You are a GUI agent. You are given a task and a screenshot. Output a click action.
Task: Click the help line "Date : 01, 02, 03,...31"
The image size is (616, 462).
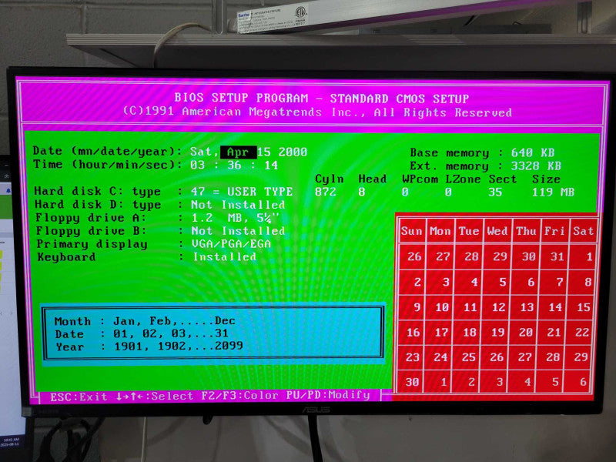pyautogui.click(x=142, y=334)
